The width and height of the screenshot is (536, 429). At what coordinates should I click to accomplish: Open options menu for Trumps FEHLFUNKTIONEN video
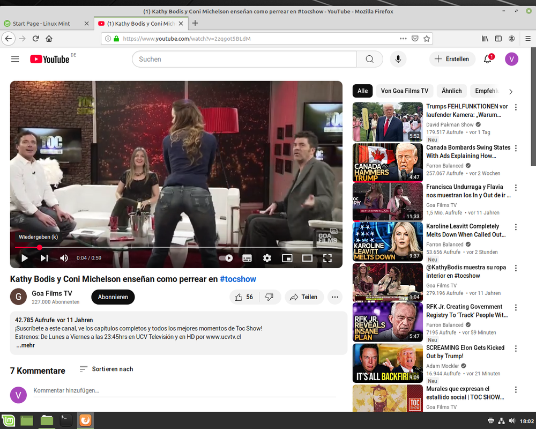click(x=516, y=107)
